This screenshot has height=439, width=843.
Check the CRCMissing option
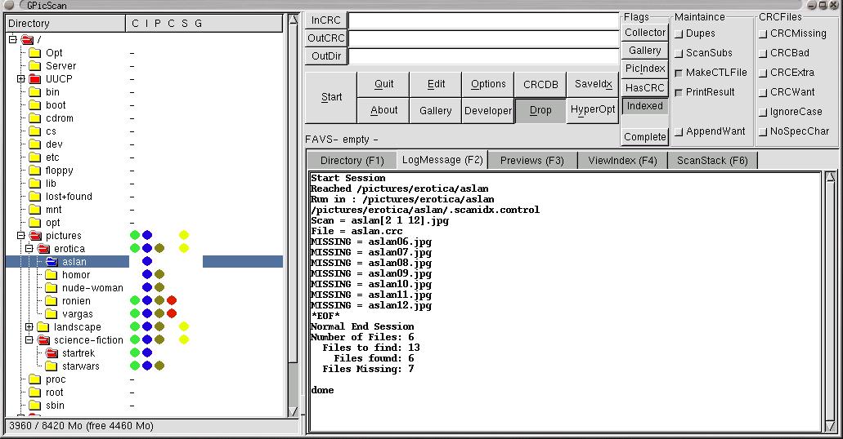[x=763, y=33]
